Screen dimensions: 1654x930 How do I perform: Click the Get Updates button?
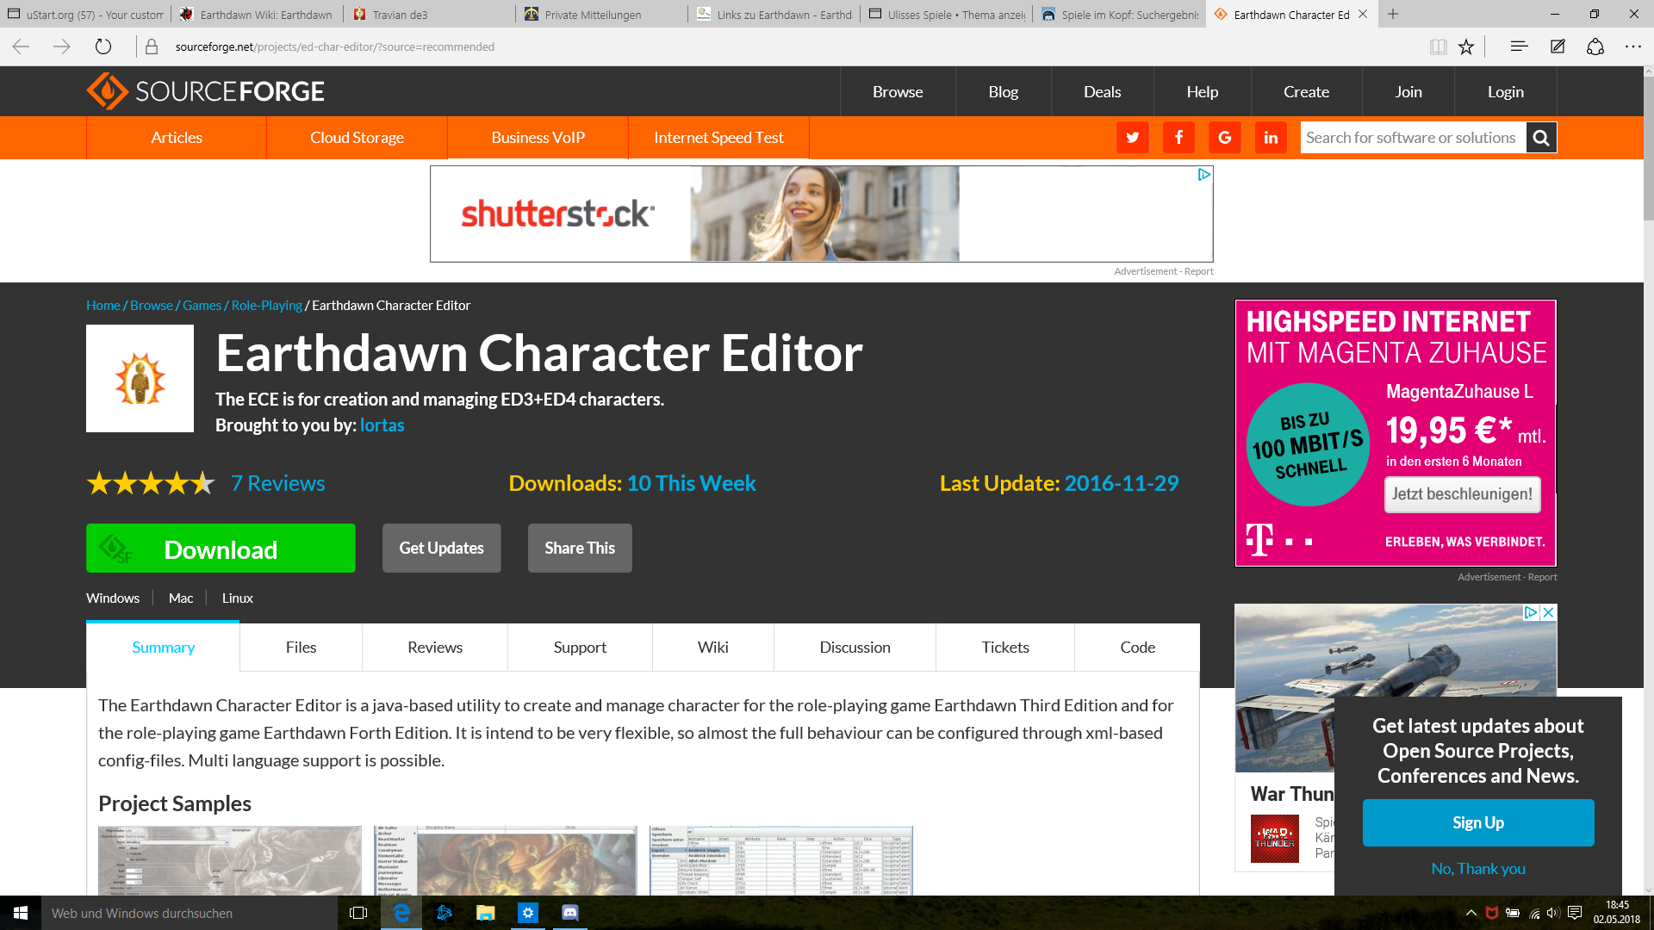point(441,549)
